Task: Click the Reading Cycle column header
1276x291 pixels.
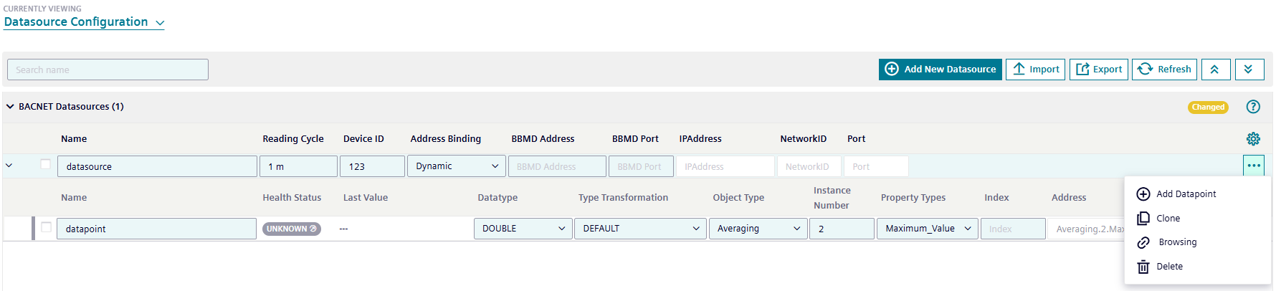Action: pos(293,139)
